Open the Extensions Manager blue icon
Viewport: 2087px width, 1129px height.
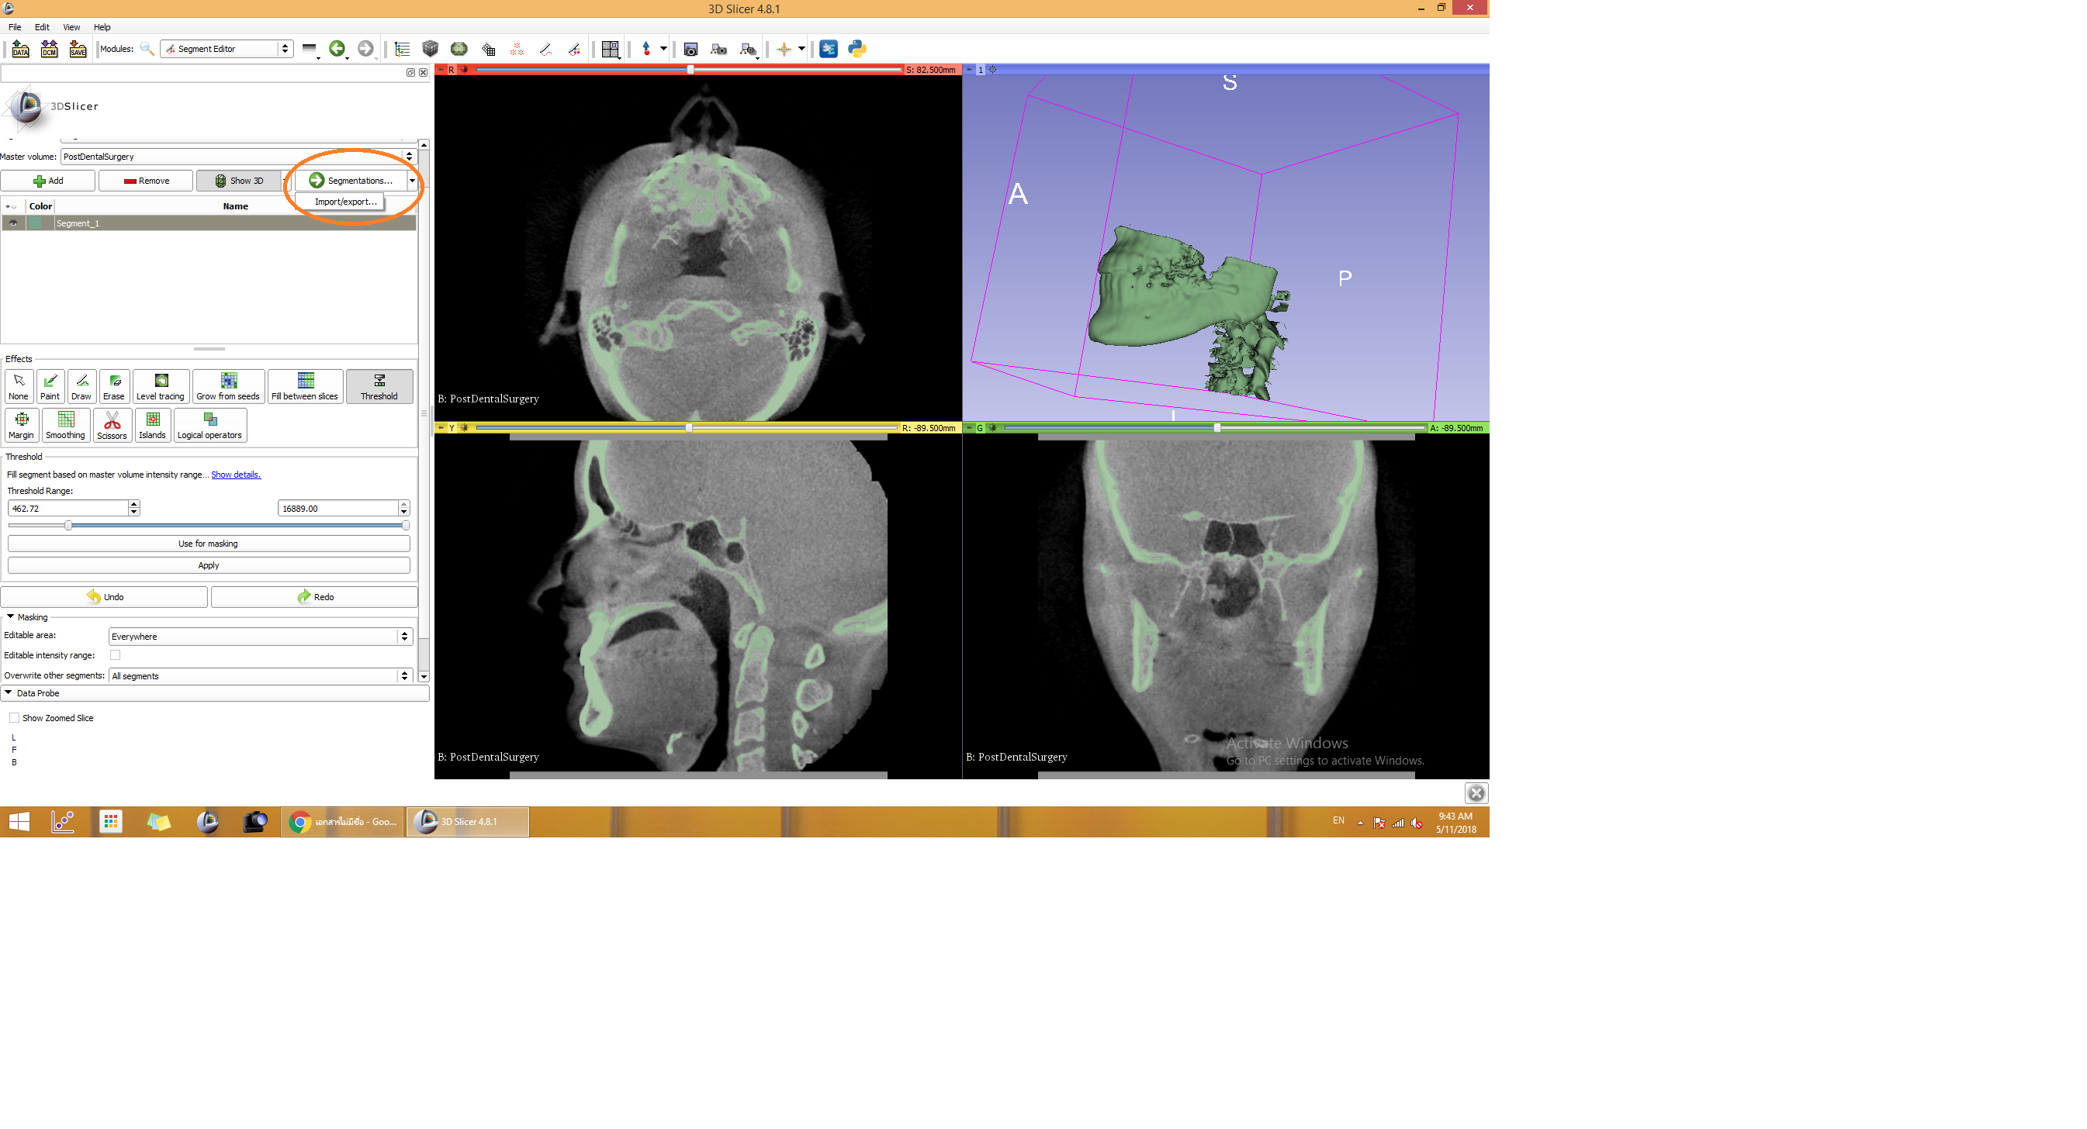pos(828,50)
